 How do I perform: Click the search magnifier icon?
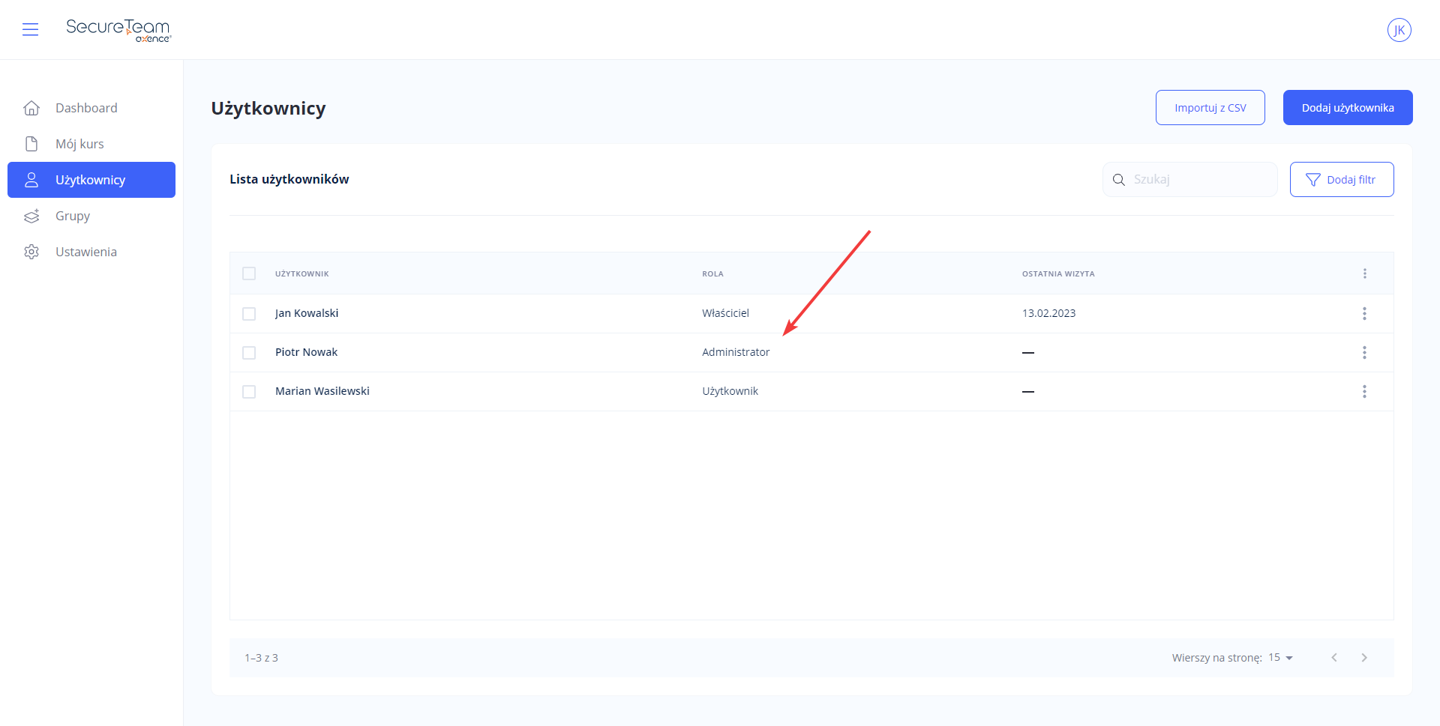[1118, 180]
